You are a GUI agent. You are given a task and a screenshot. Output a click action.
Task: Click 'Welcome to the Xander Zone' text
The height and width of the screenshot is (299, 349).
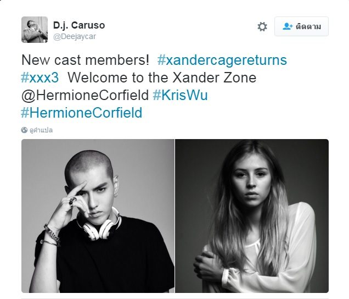pos(162,77)
